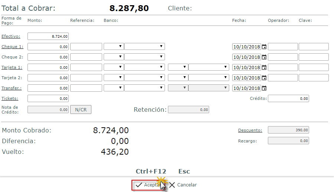
Task: Open calendar picker for Cheque 2 date
Action: pos(264,57)
